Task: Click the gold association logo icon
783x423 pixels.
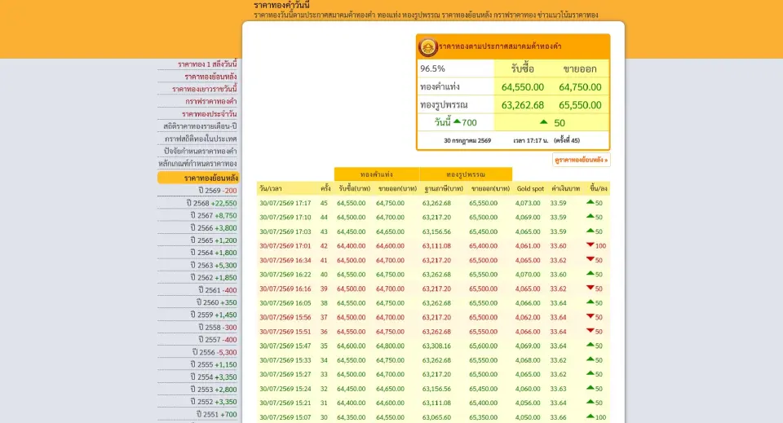Action: tap(427, 47)
